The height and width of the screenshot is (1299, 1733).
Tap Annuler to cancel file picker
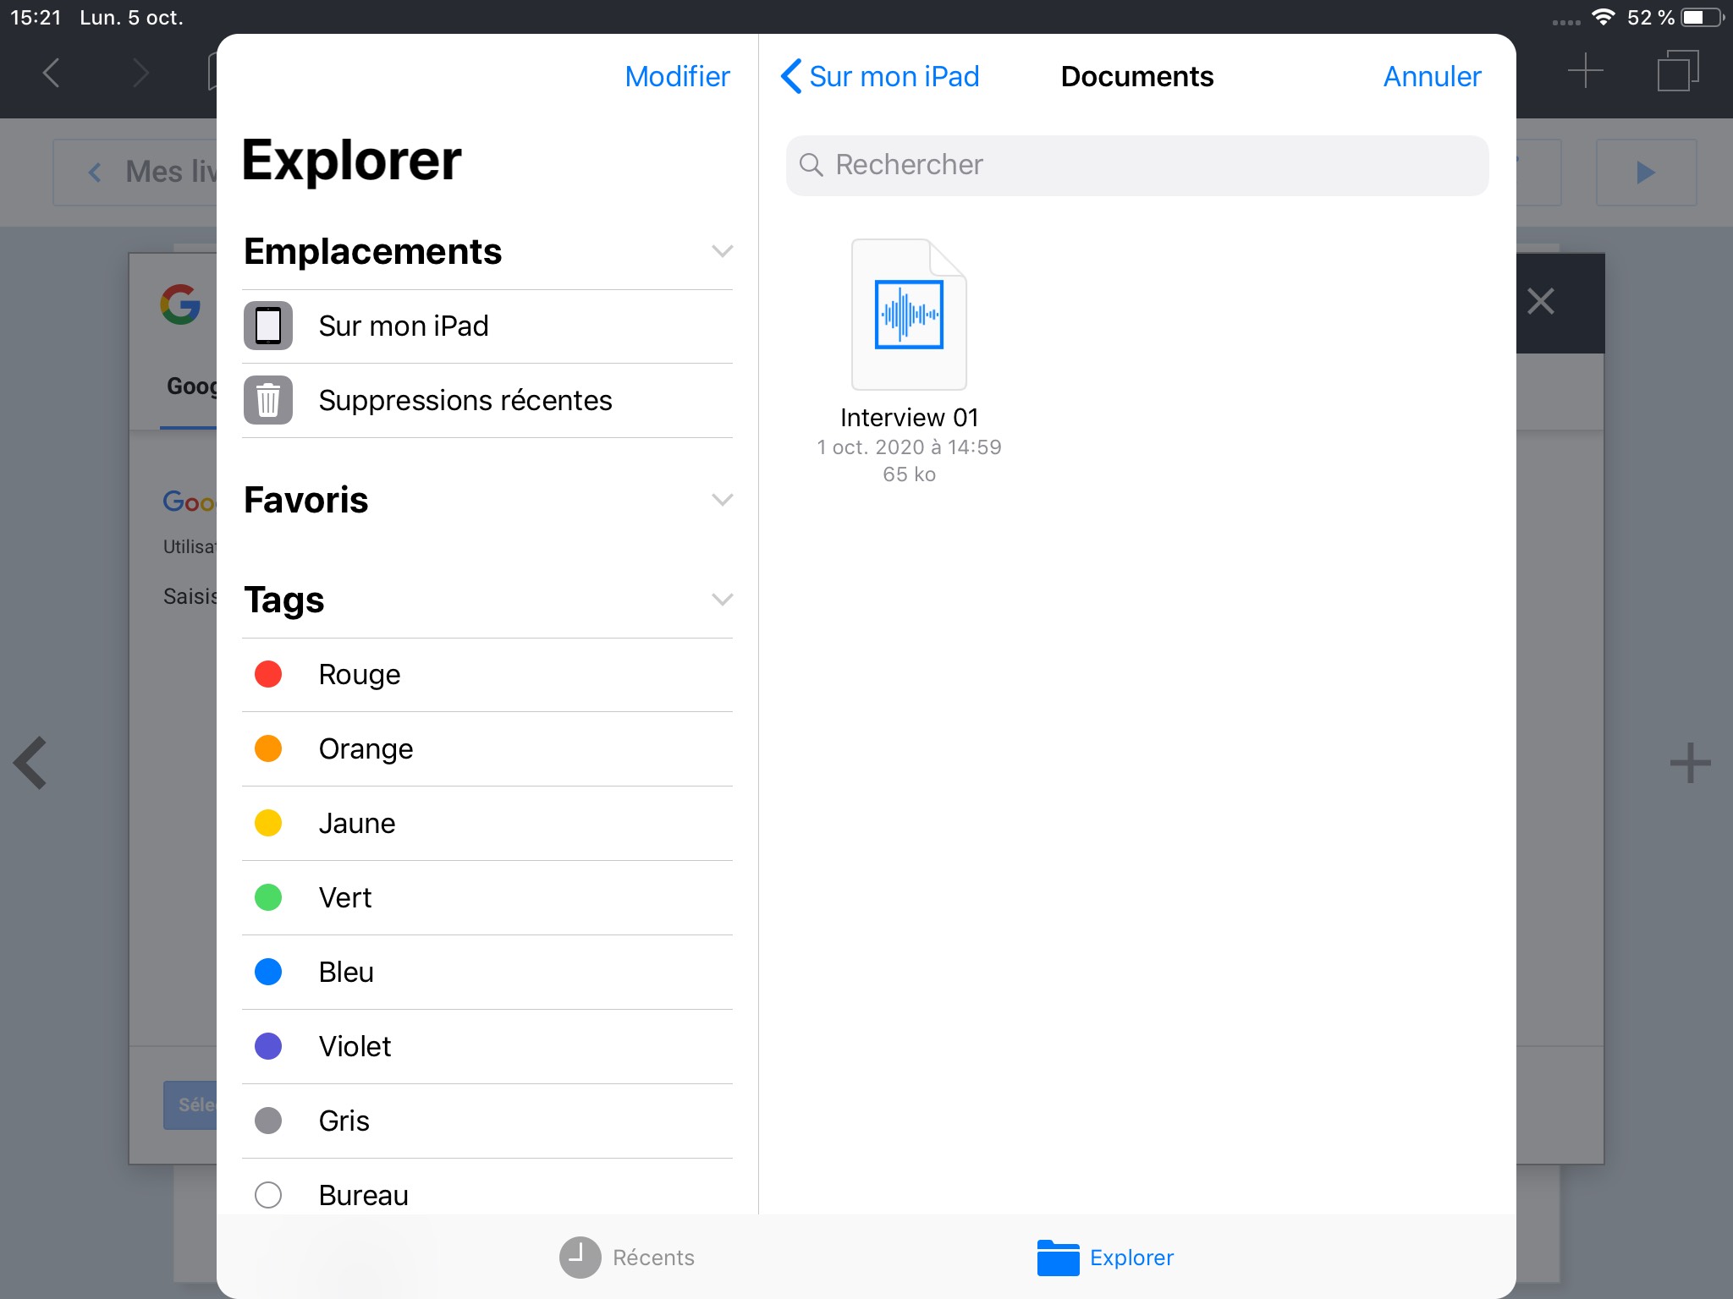[1432, 76]
